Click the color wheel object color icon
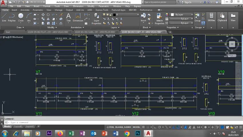 click(x=167, y=15)
